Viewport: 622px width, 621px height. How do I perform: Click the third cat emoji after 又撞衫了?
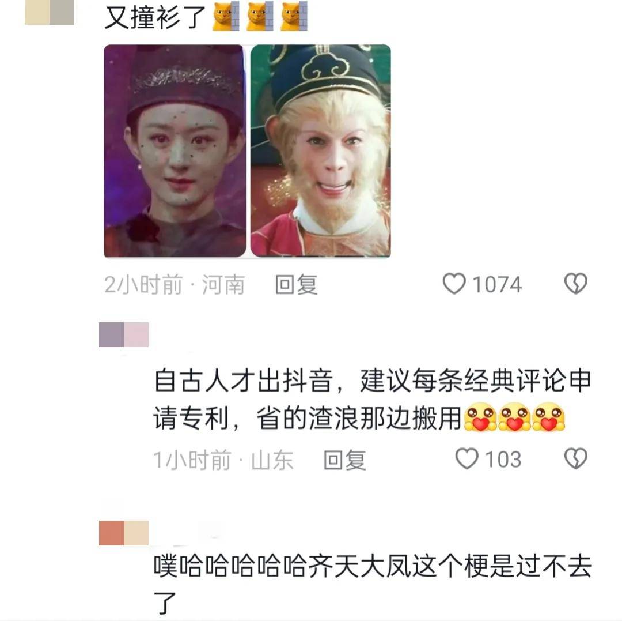pyautogui.click(x=294, y=17)
